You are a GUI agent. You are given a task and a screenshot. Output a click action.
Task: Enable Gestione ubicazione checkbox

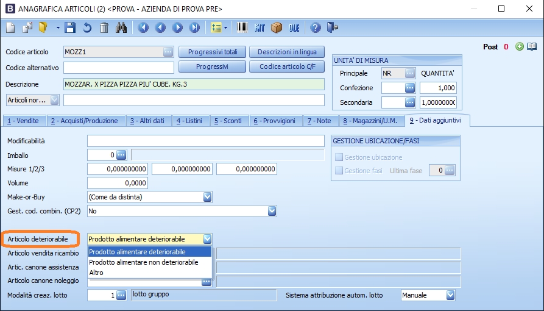[x=339, y=157]
